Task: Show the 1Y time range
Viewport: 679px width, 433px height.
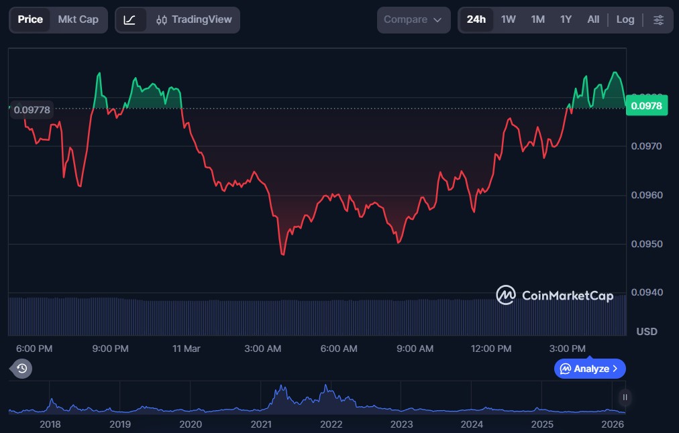Action: pos(566,19)
